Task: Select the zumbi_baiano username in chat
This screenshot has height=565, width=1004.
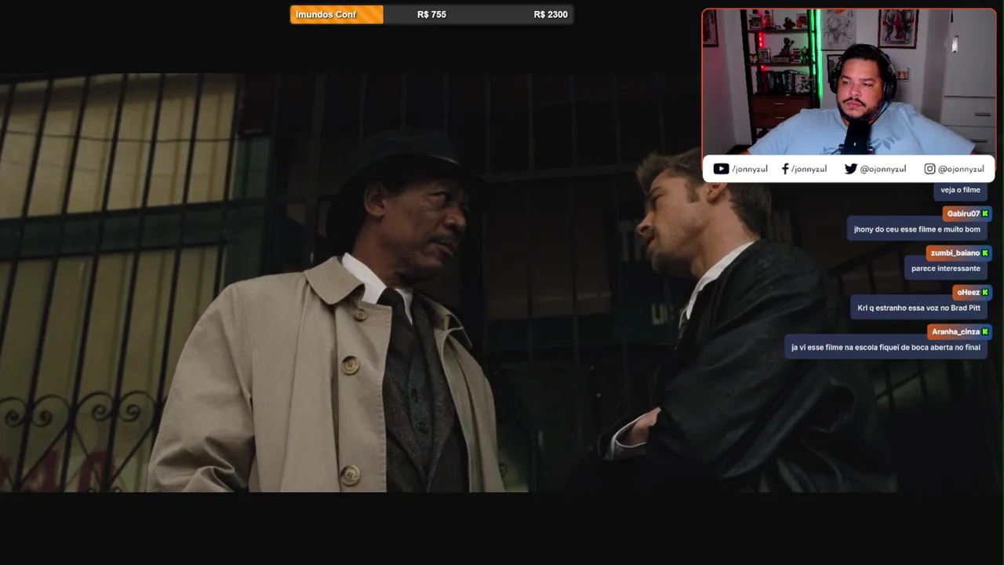Action: click(x=955, y=253)
